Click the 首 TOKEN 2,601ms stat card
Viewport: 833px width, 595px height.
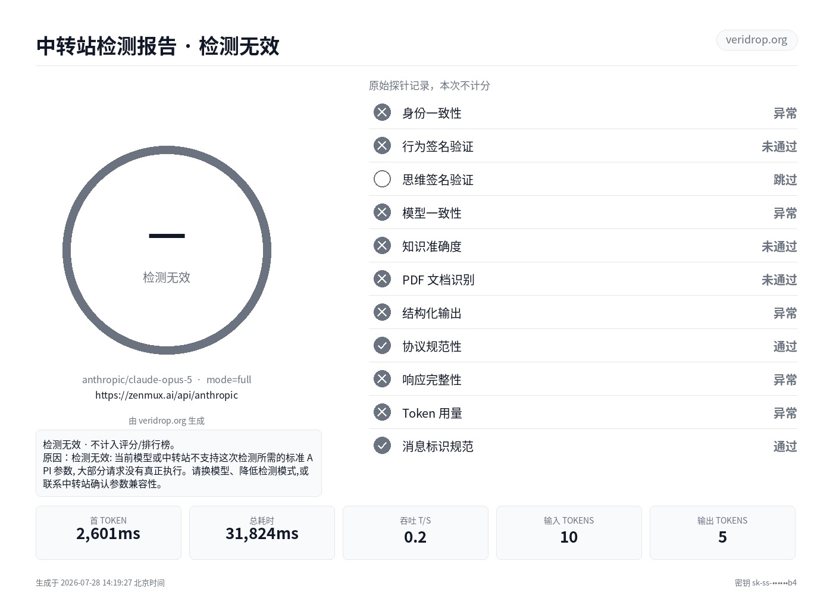[x=108, y=533]
